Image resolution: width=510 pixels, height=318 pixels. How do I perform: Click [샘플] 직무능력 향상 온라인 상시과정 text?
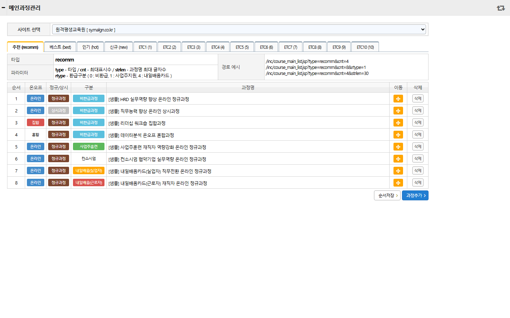point(144,111)
